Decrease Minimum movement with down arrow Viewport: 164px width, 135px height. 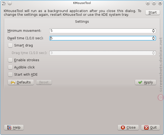click(153, 32)
